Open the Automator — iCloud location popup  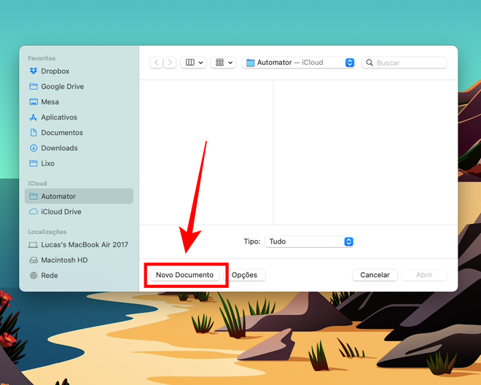[299, 63]
